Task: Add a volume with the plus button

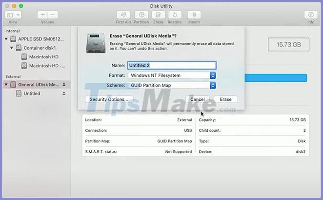Action: 42,15
